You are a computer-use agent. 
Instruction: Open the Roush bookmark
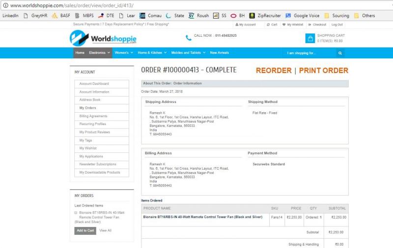(x=198, y=16)
